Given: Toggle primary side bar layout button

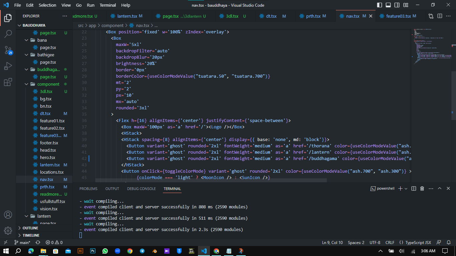Looking at the screenshot, I should click(380, 5).
